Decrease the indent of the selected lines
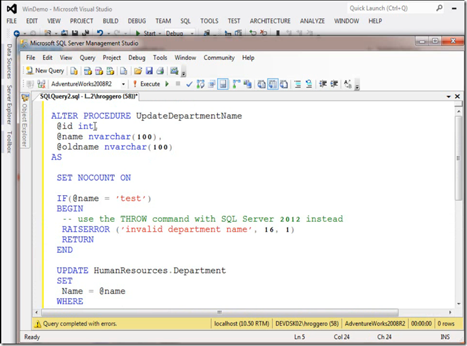This screenshot has width=467, height=346. click(323, 85)
